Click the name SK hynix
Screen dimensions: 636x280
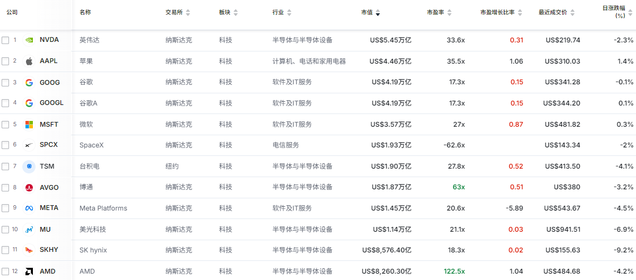(x=93, y=250)
